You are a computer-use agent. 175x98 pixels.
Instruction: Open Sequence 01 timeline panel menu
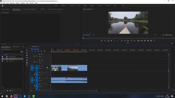point(39,47)
